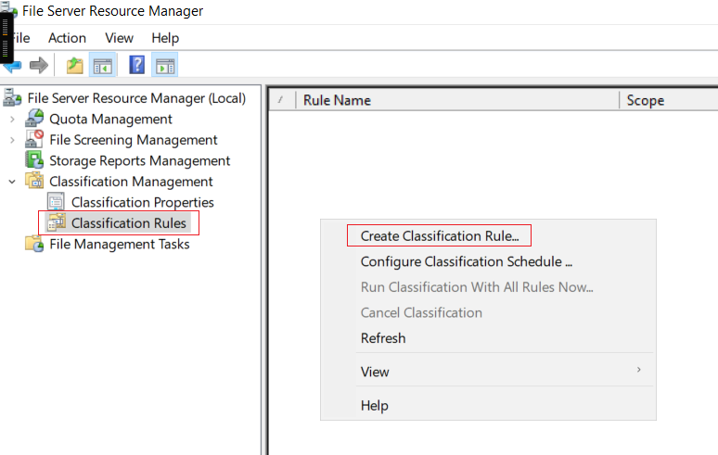Open the Action menu
718x455 pixels.
pos(68,38)
